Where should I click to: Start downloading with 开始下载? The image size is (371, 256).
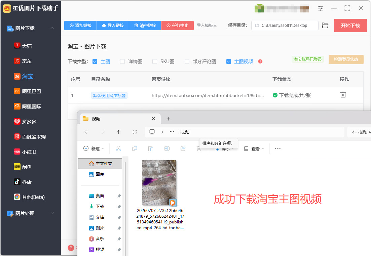pos(350,26)
